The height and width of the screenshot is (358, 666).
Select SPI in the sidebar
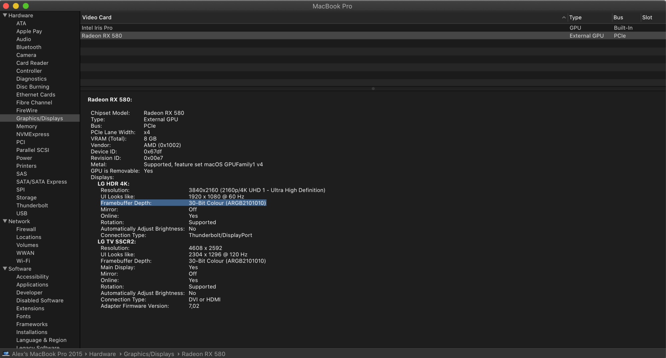click(x=21, y=189)
